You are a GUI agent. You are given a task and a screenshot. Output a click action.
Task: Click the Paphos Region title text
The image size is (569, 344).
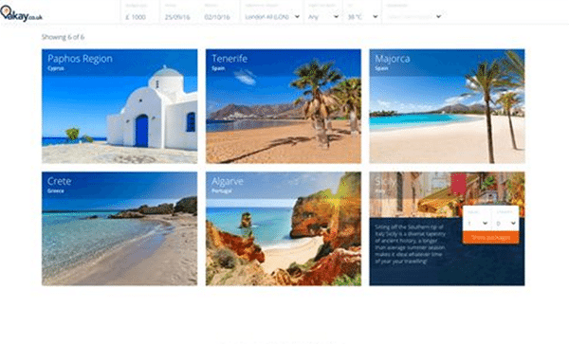pos(80,59)
